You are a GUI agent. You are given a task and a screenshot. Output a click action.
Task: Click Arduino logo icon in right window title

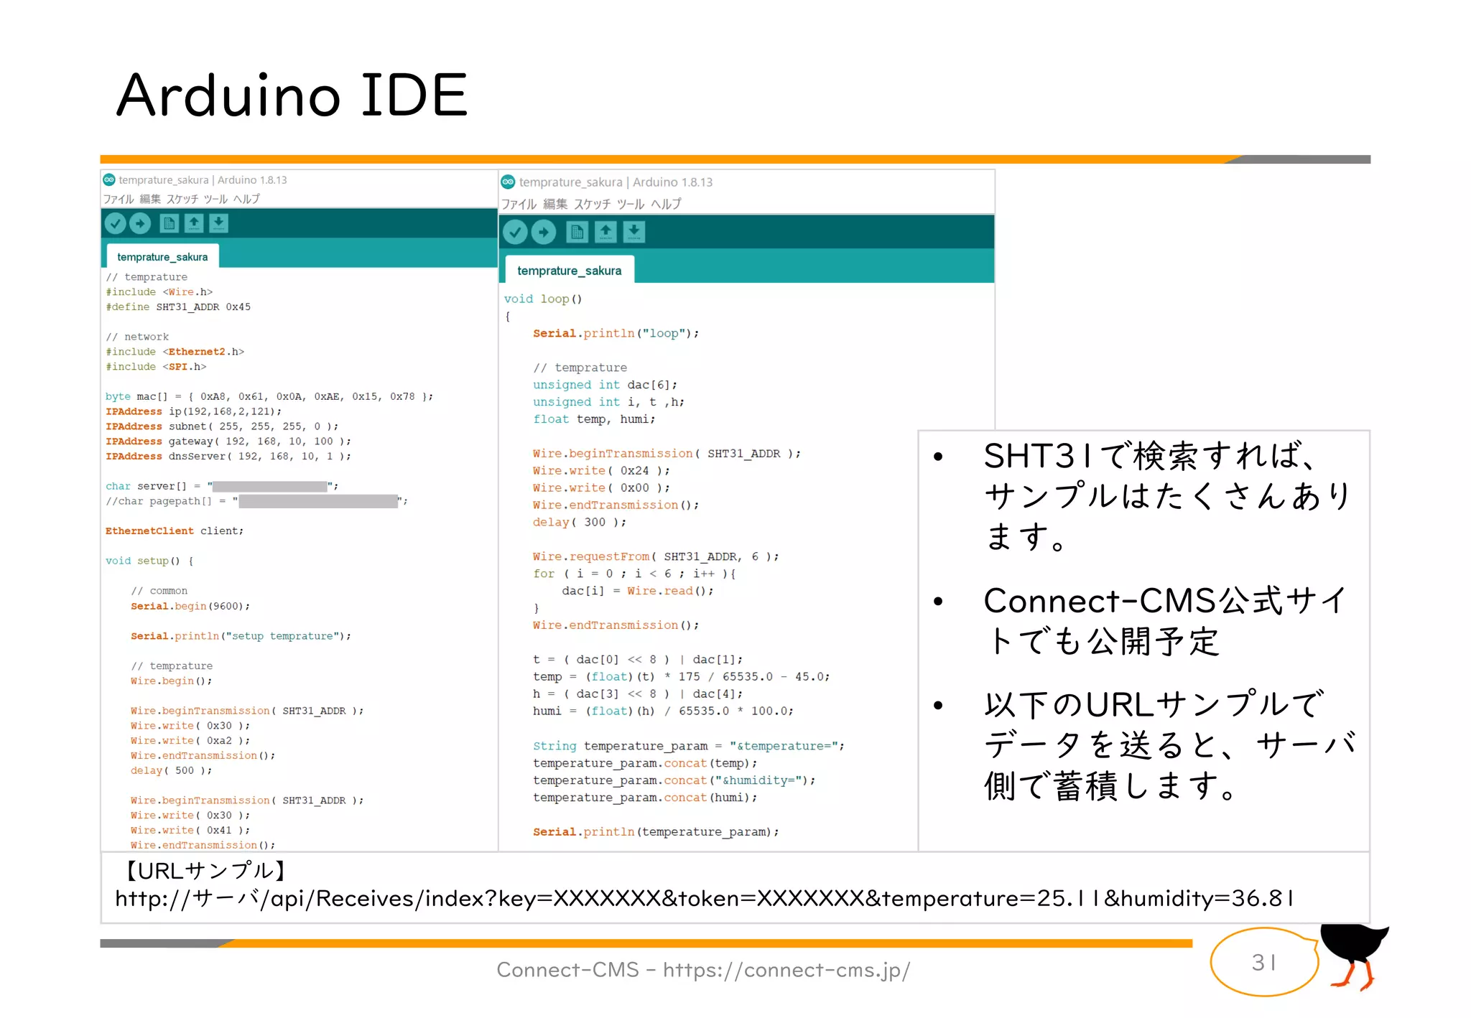[509, 182]
